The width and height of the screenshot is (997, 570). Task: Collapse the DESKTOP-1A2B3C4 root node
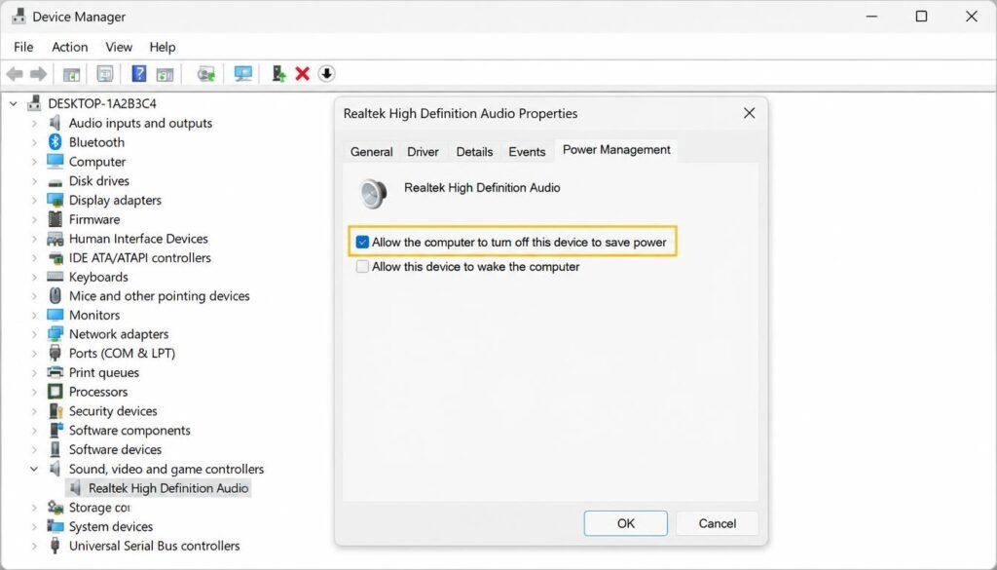click(x=14, y=103)
